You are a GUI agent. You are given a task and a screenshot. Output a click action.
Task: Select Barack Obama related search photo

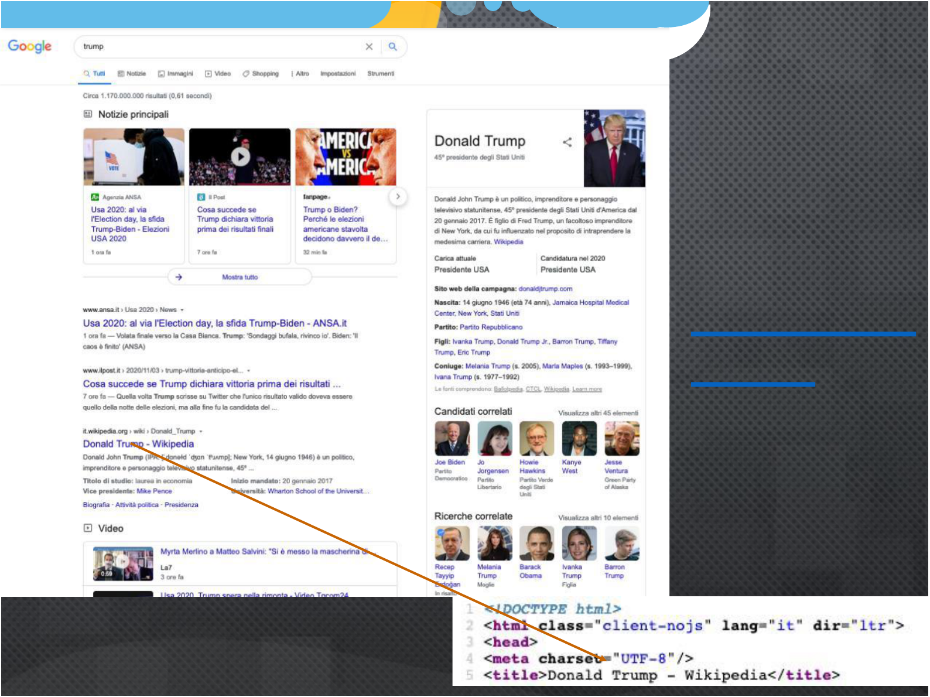(536, 544)
